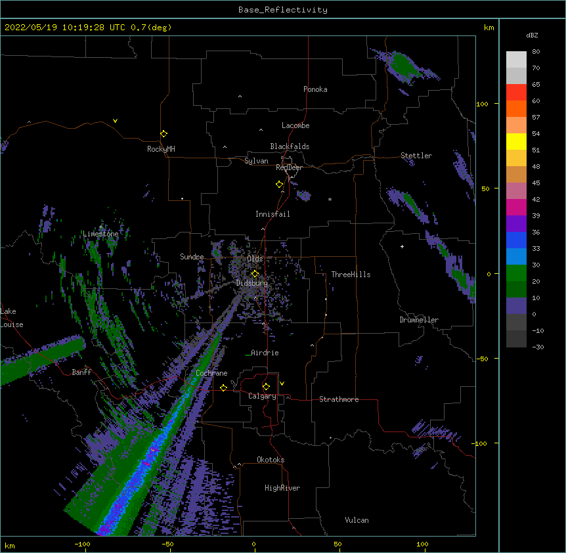Select the light gray 80-70 dBZ swatch
The height and width of the screenshot is (553, 566).
pos(516,60)
